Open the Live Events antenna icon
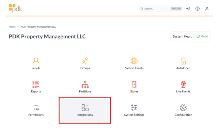Screen dimensions: 221x132 (183, 84)
